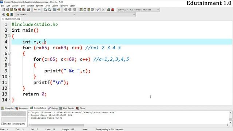Open the Window menu
Screen dimensions: 233x131
(64, 6)
